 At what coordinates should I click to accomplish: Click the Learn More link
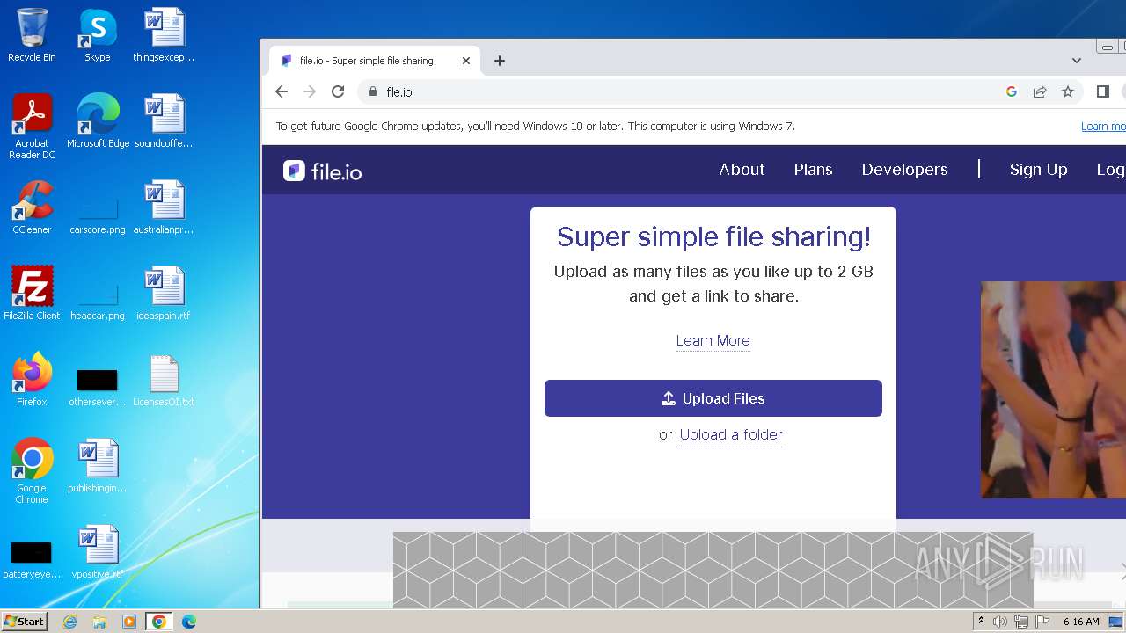713,340
